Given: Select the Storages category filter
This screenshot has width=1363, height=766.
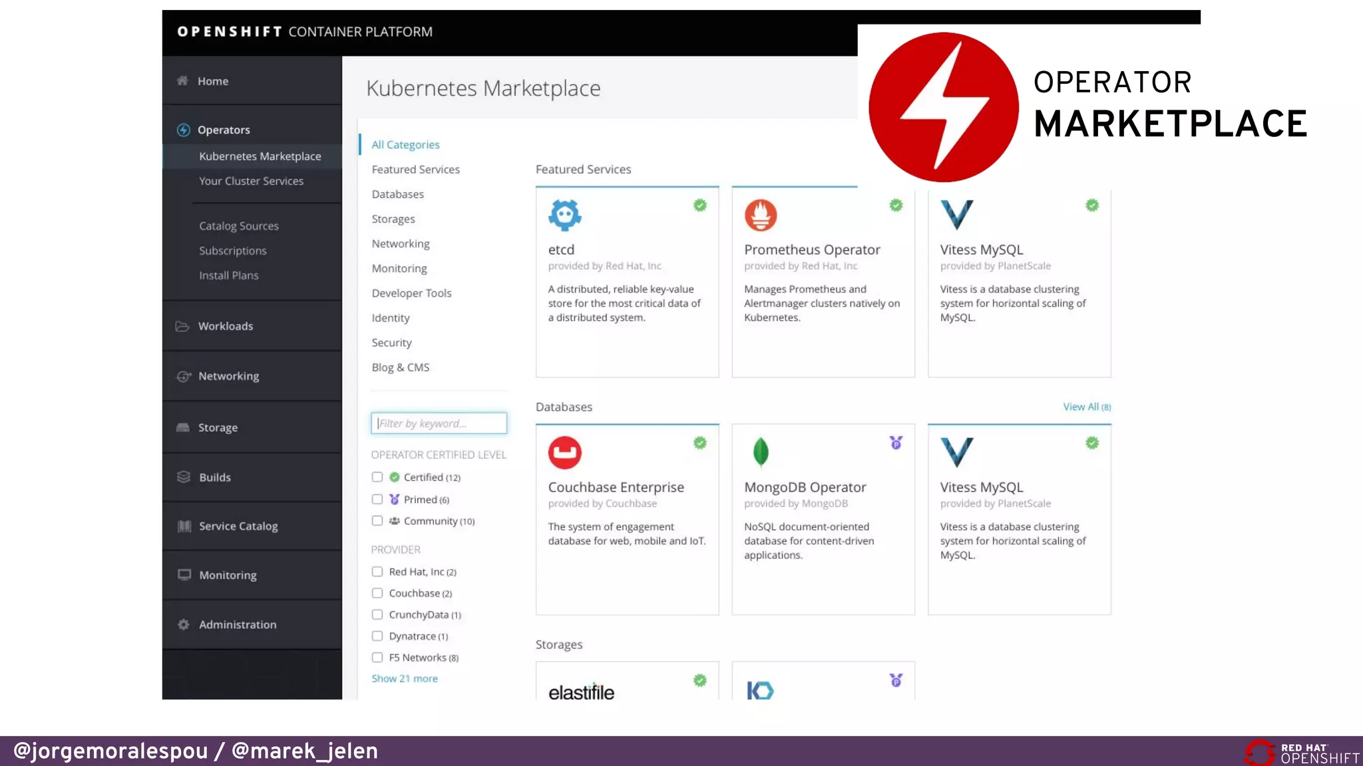Looking at the screenshot, I should [x=393, y=219].
